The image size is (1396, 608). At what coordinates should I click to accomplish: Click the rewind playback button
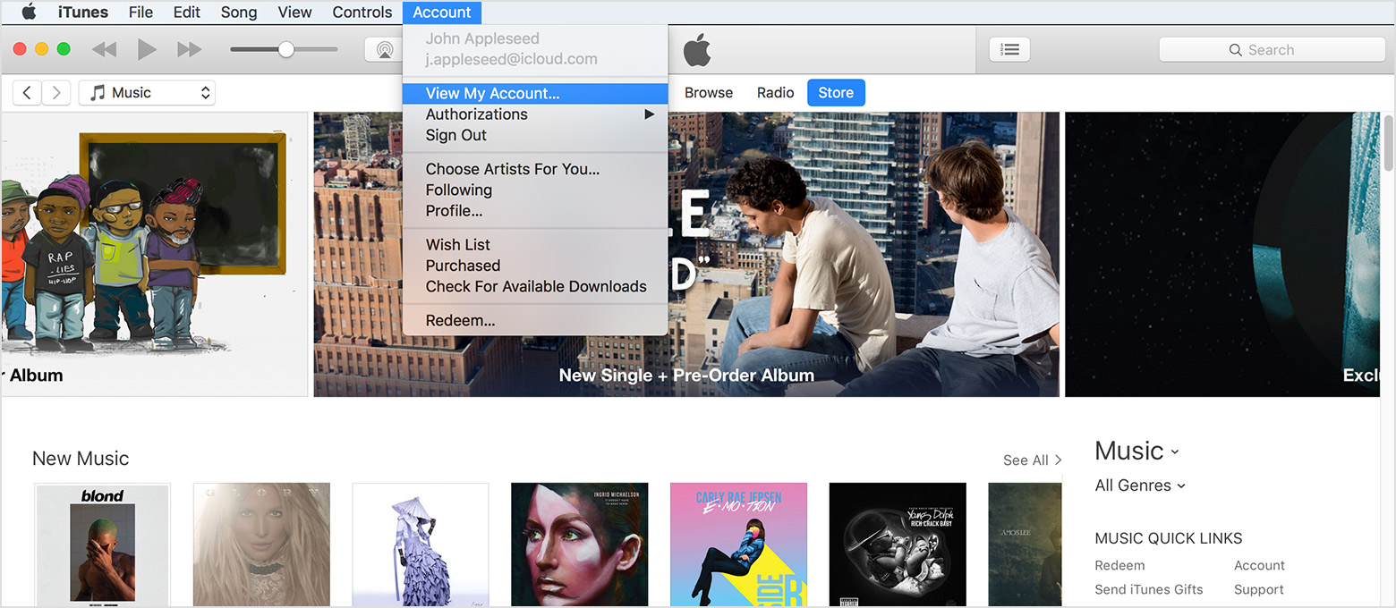tap(105, 49)
